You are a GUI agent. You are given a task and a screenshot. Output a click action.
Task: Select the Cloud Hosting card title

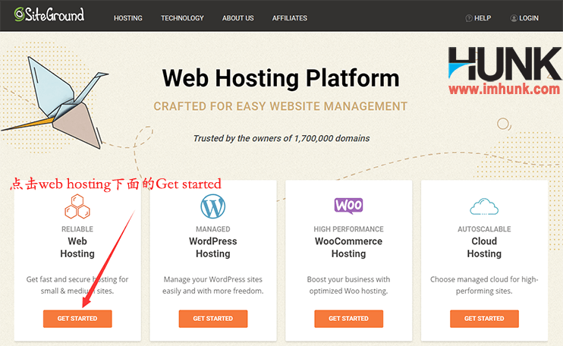click(484, 247)
